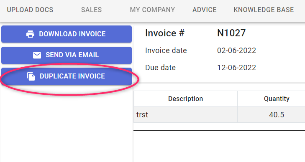
Task: Click the printer icon on Download Invoice
Action: [31, 34]
